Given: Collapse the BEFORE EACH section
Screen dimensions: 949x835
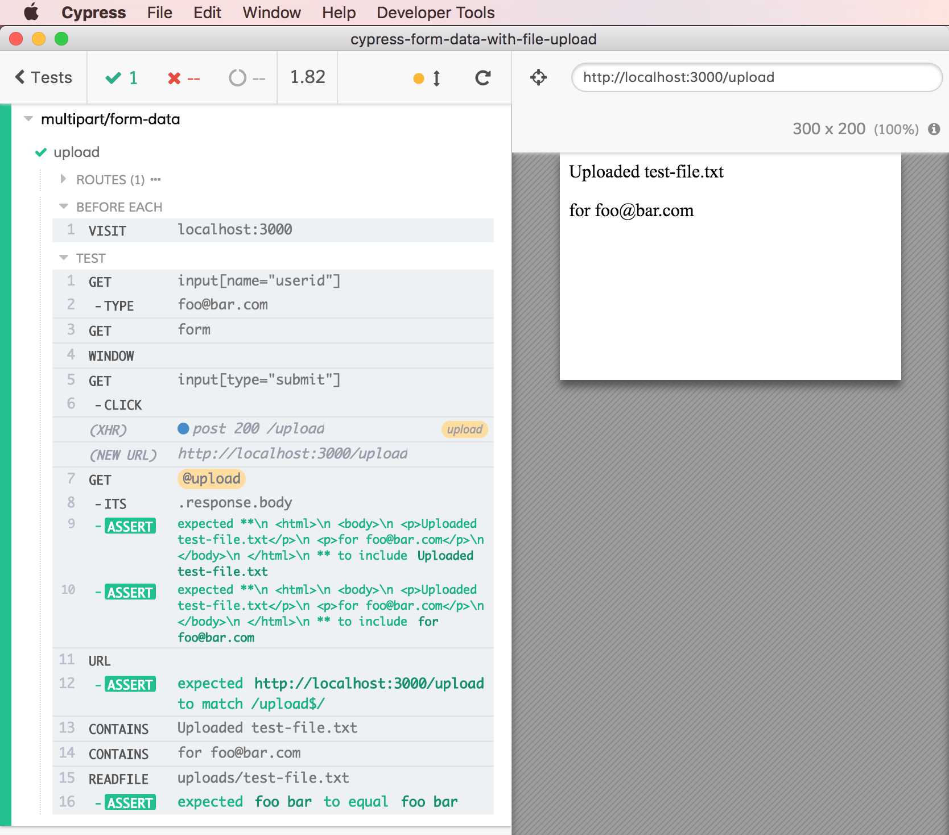Looking at the screenshot, I should point(111,207).
